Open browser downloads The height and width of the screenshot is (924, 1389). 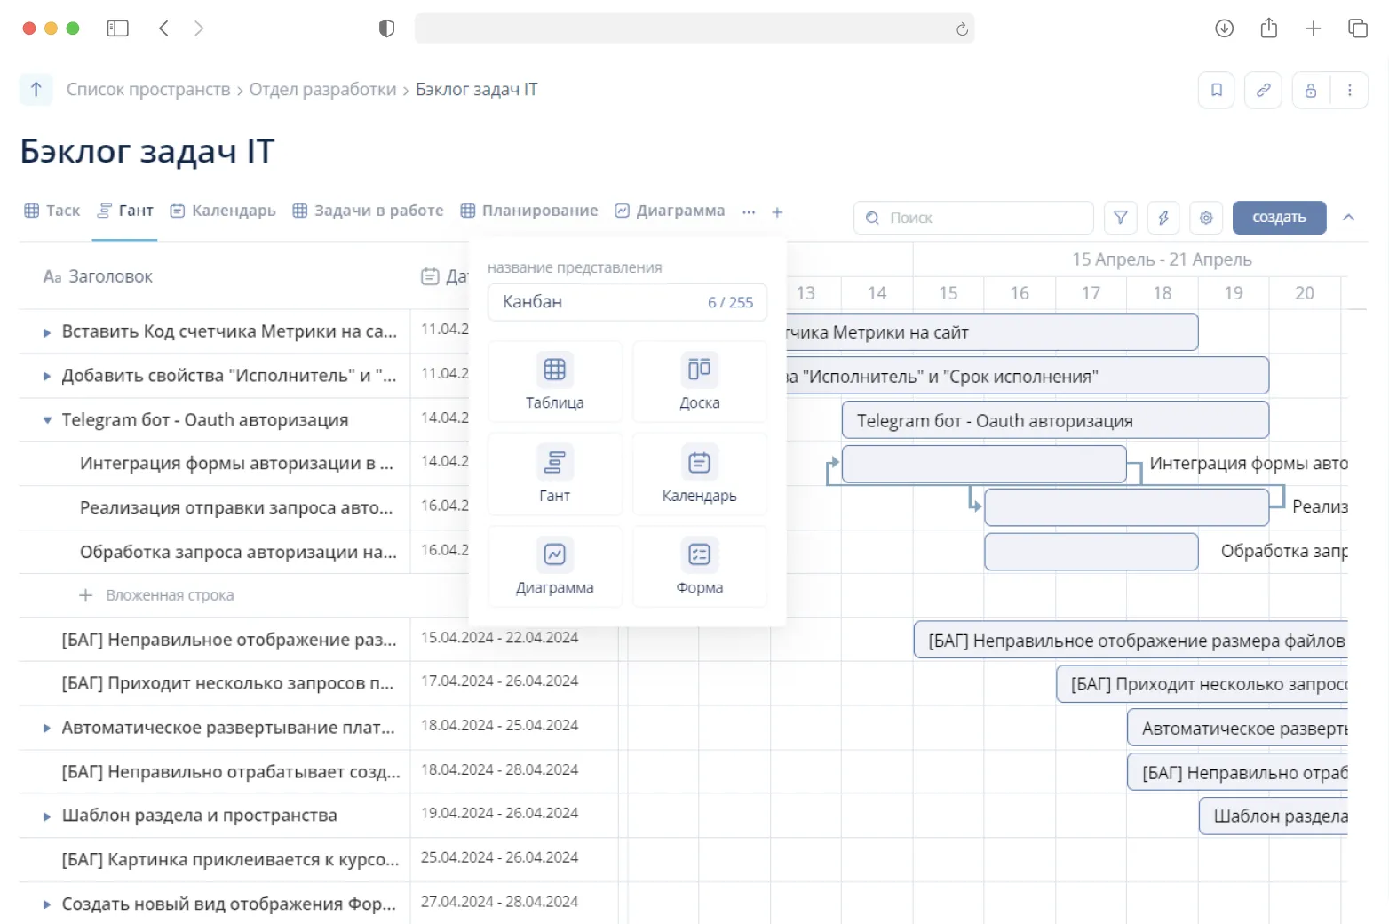tap(1224, 28)
